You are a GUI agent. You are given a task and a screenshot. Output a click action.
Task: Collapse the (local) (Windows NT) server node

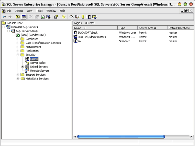[13, 35]
